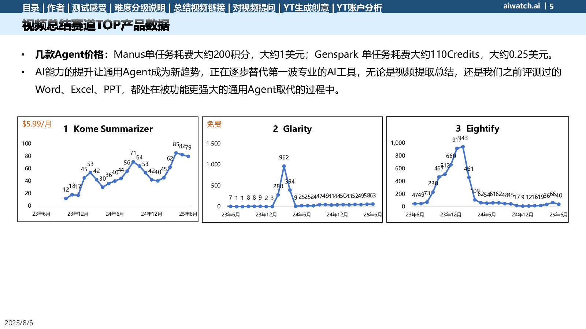
Task: Click the 280 data label in Glarity chart
Action: 278,186
